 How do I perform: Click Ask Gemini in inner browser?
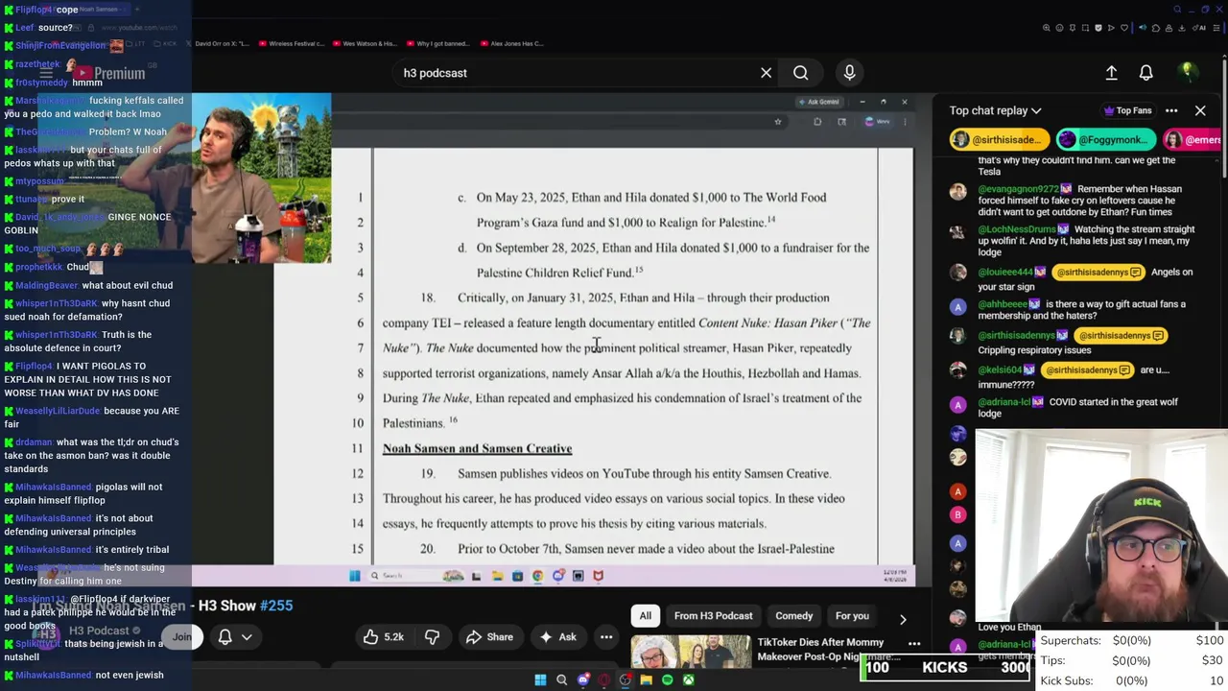(817, 102)
